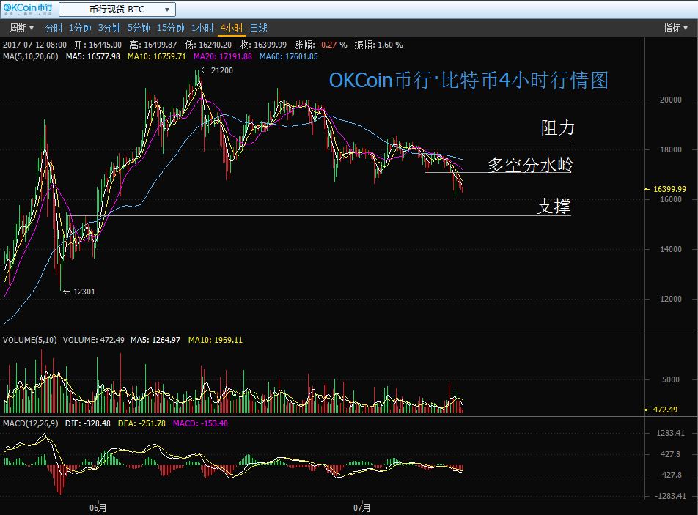The width and height of the screenshot is (698, 515).
Task: Click the 开: 16445.00 open price
Action: [x=98, y=45]
